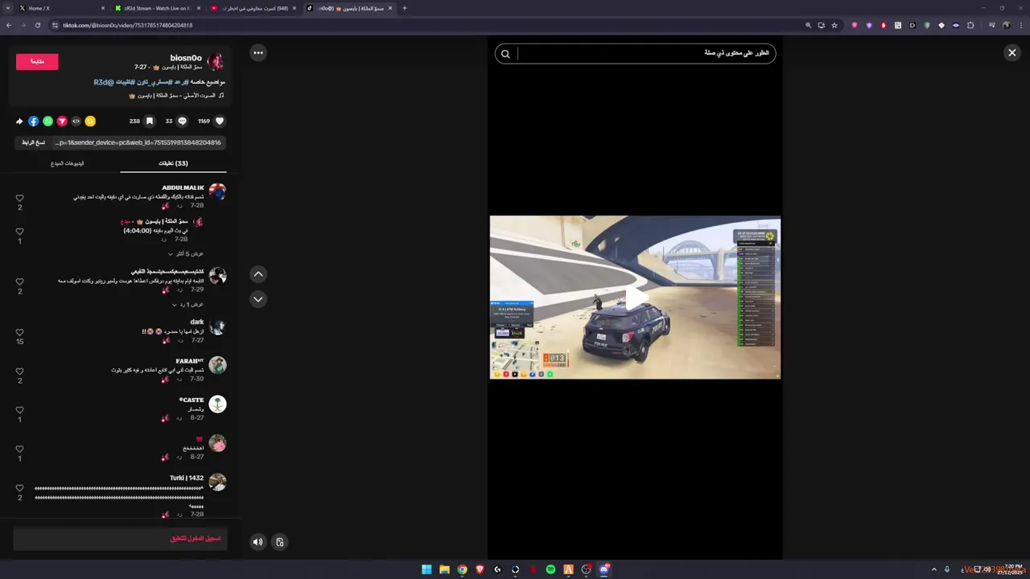
Task: Click log in to comment bar
Action: click(x=120, y=538)
